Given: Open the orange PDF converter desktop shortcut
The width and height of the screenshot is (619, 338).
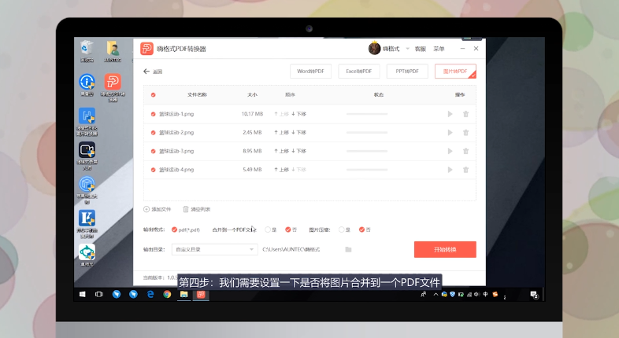Looking at the screenshot, I should [113, 87].
